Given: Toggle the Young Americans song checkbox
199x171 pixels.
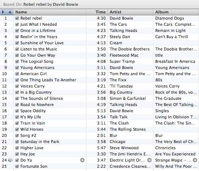Looking at the screenshot, I should click(x=17, y=68).
